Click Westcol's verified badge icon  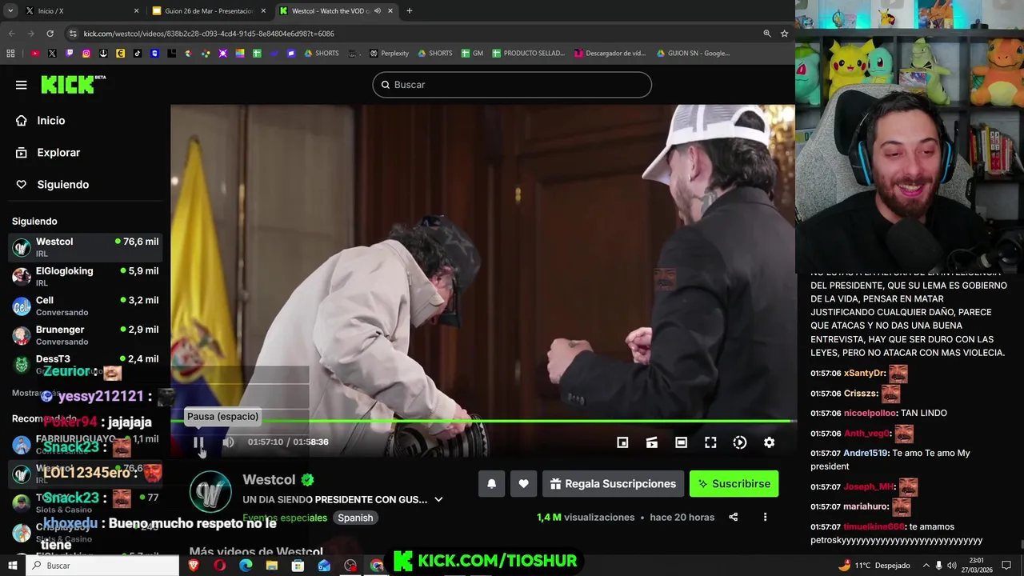pyautogui.click(x=307, y=480)
